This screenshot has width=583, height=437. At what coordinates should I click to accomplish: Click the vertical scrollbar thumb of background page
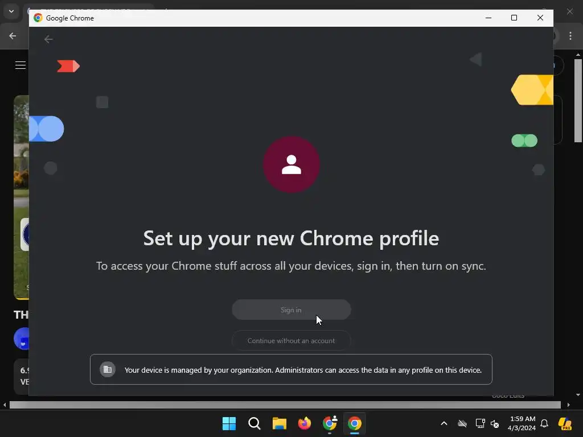578,100
